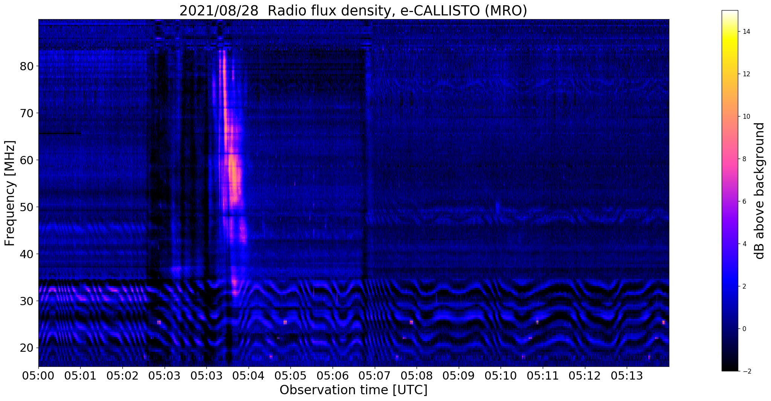Click the 'Observation time [UTC]' x-axis label
Viewport: 771px width, 401px height.
[353, 390]
